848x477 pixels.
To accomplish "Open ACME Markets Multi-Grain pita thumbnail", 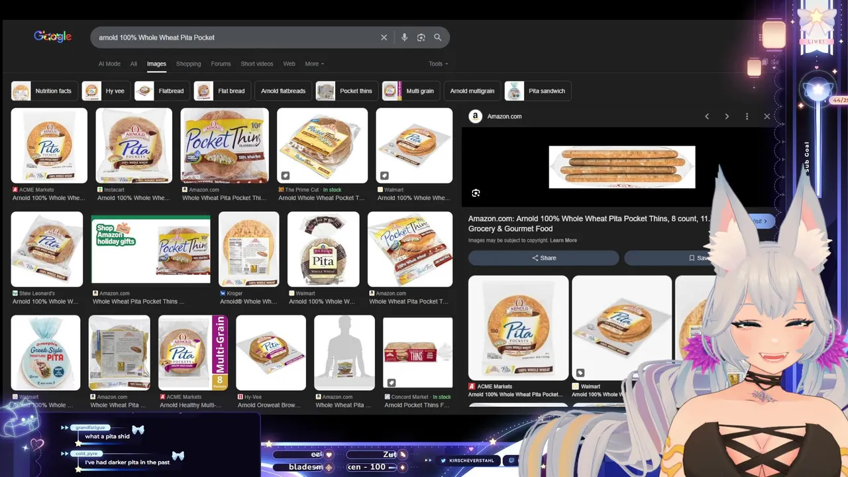I will 193,352.
